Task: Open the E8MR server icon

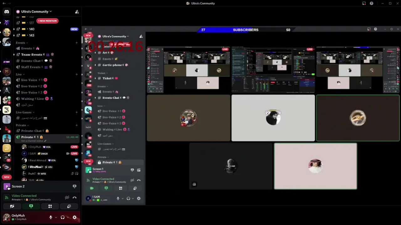Action: [x=7, y=62]
